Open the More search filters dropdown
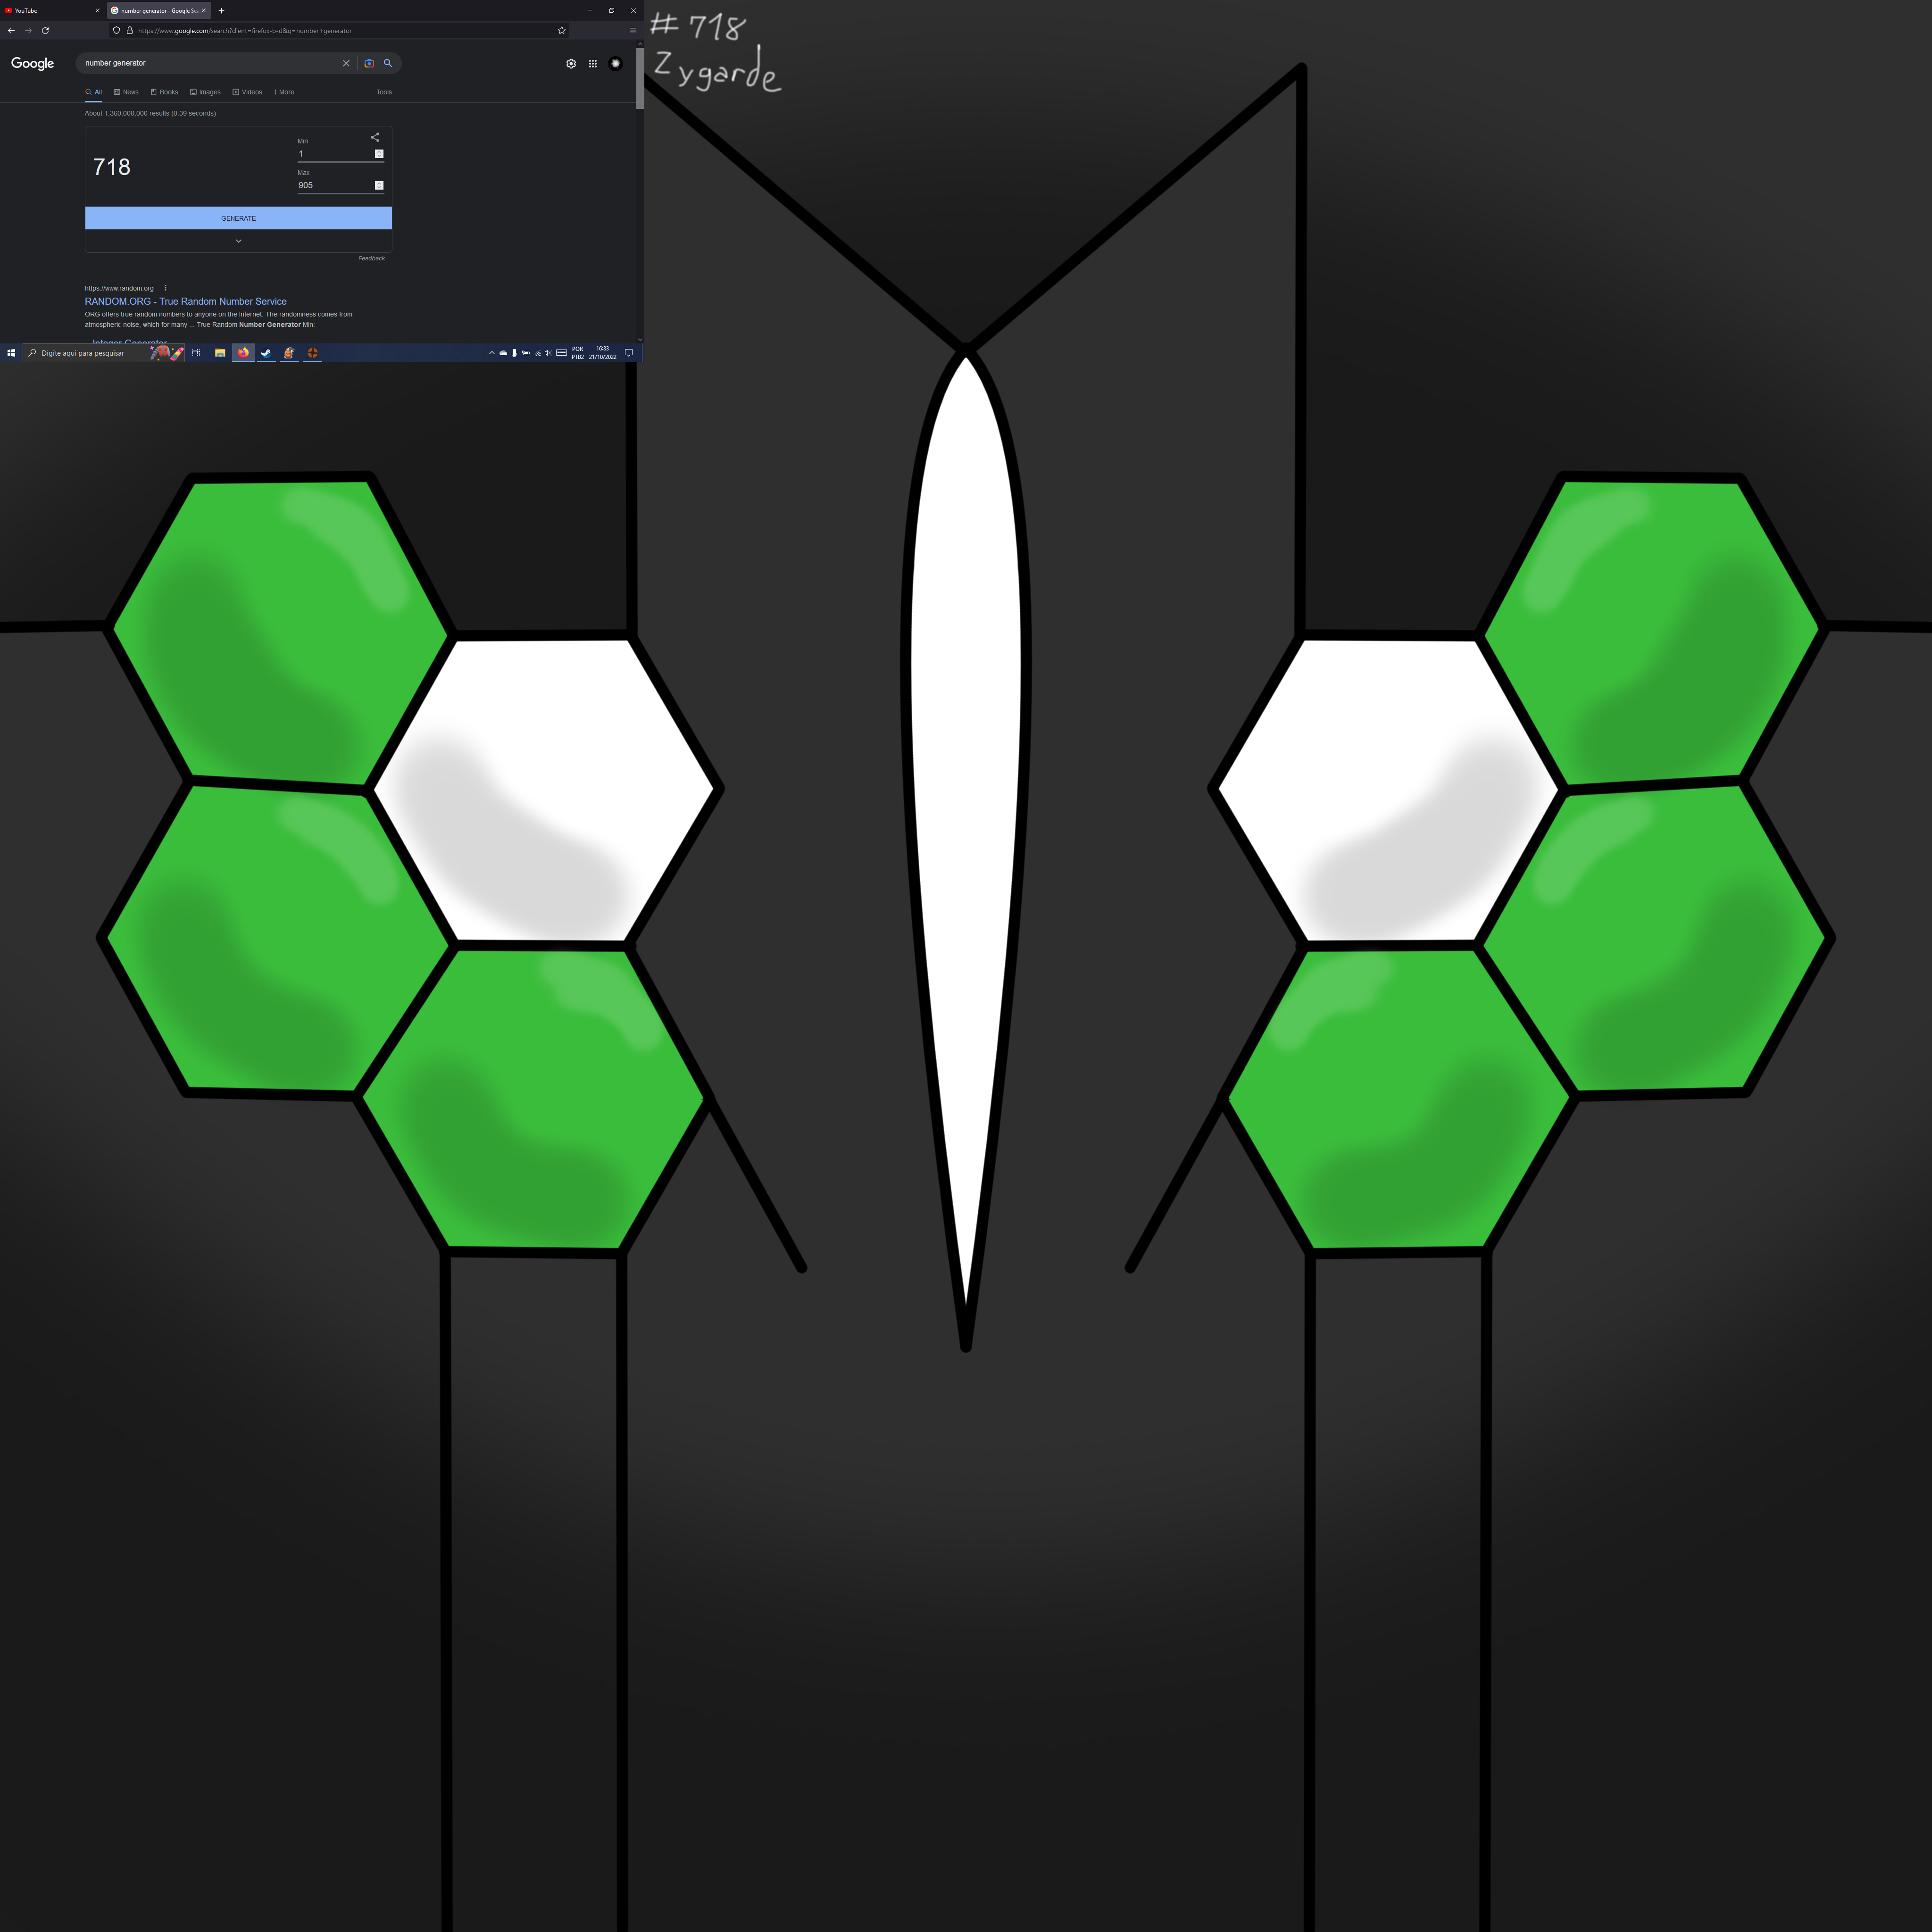1932x1932 pixels. coord(284,92)
